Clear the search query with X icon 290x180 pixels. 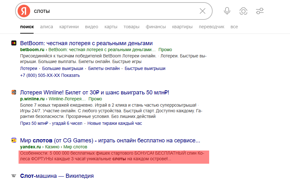tap(202, 11)
